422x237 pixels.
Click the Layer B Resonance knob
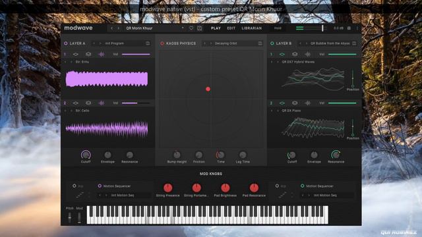[336, 155]
